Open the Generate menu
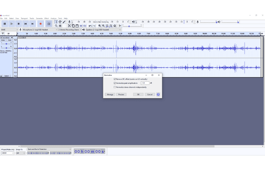This screenshot has width=265, height=170. (39, 18)
